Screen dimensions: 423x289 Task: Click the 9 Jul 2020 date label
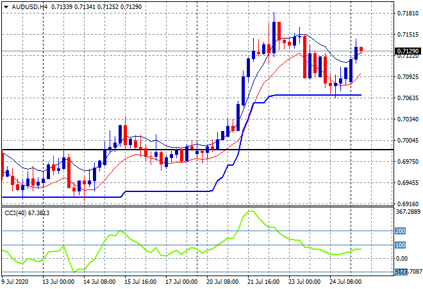click(x=15, y=282)
